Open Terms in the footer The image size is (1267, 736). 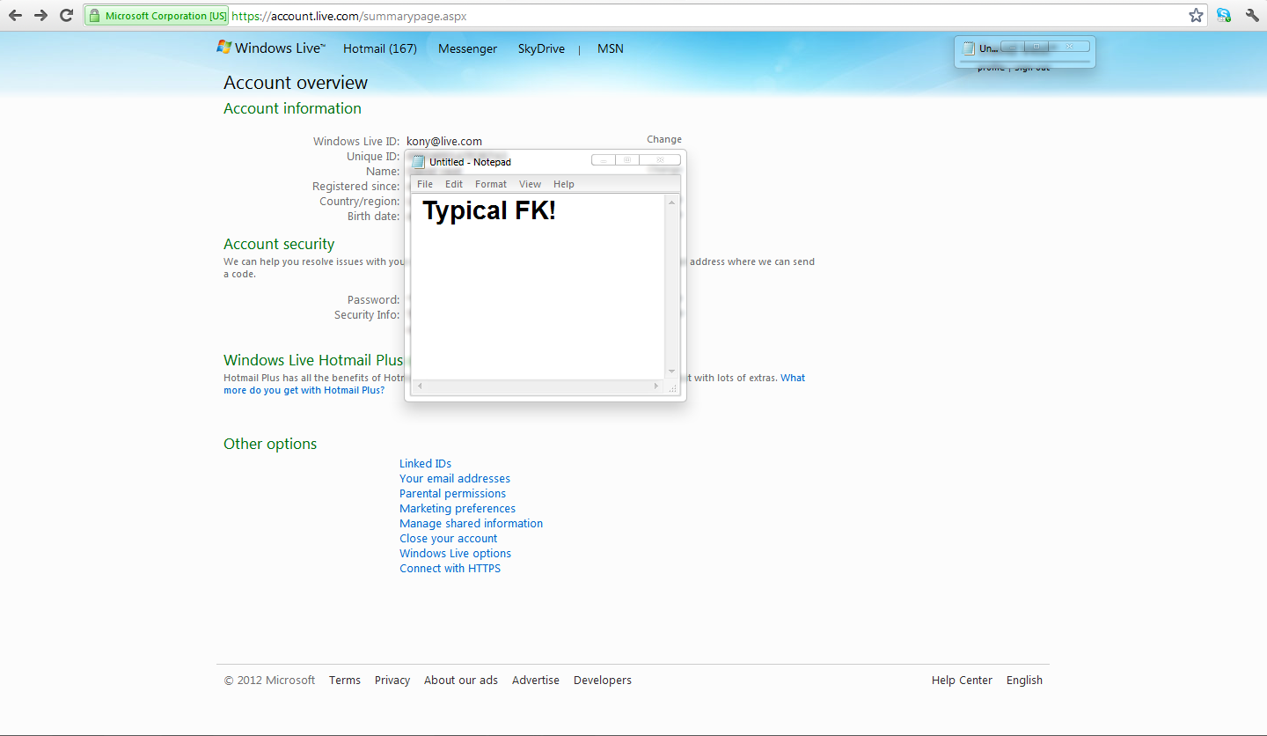(x=345, y=681)
